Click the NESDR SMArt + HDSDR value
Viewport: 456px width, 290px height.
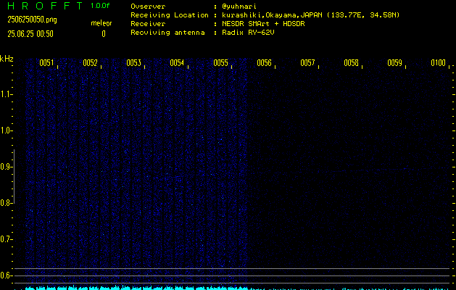coord(263,24)
